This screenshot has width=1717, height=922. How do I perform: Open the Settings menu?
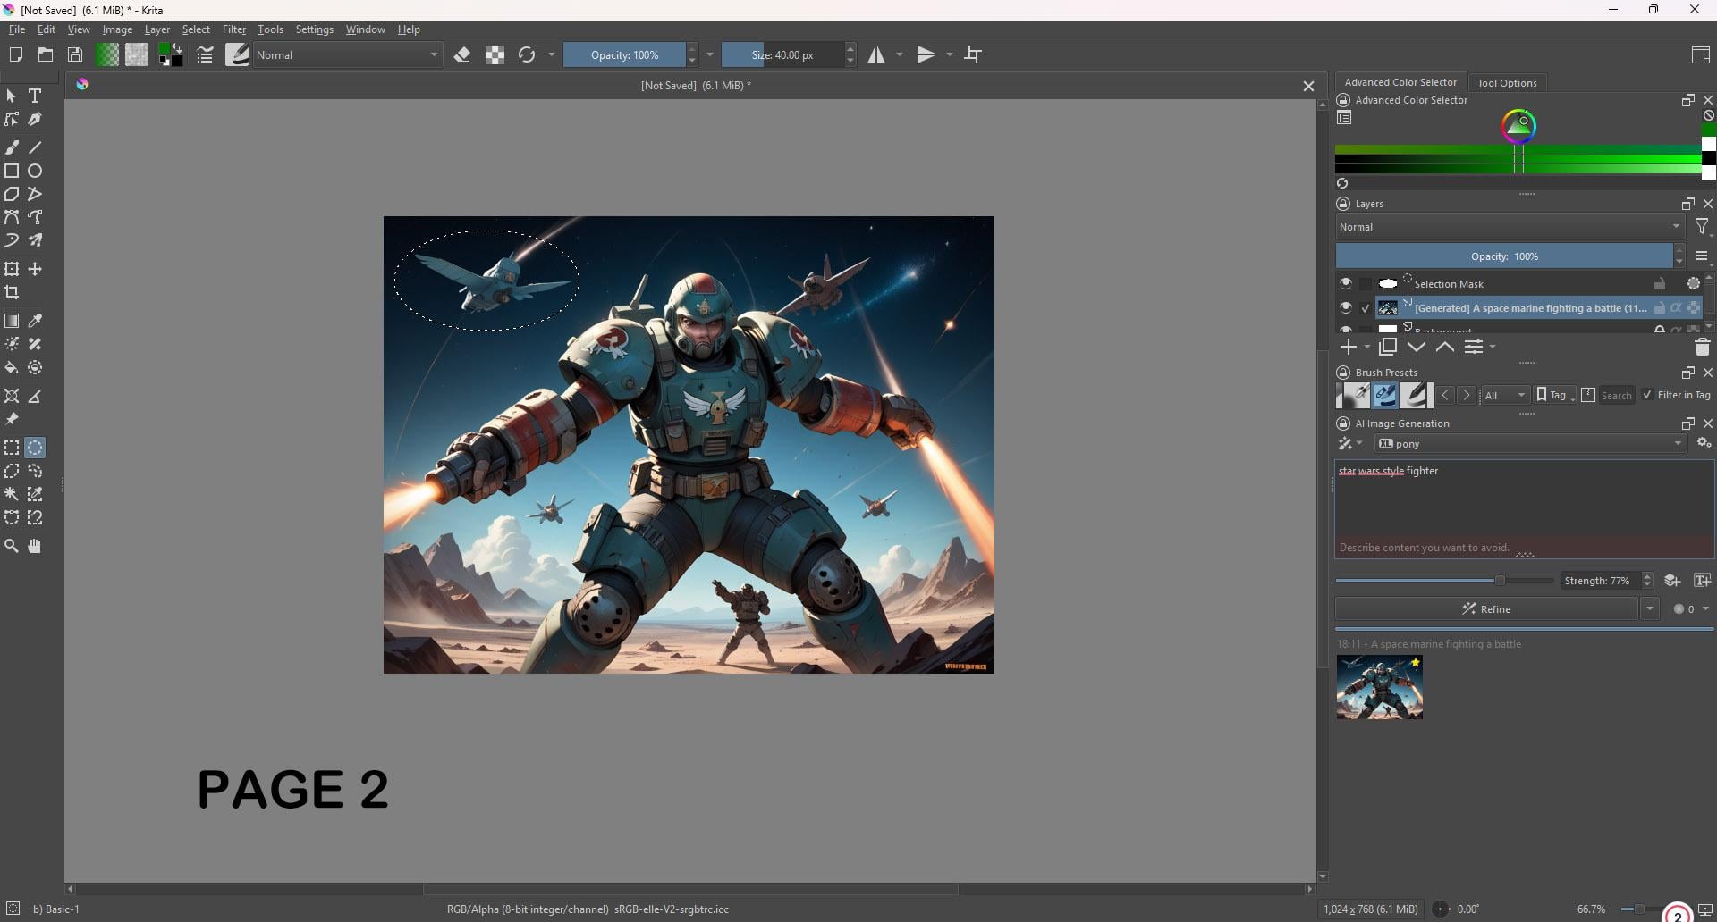tap(315, 29)
